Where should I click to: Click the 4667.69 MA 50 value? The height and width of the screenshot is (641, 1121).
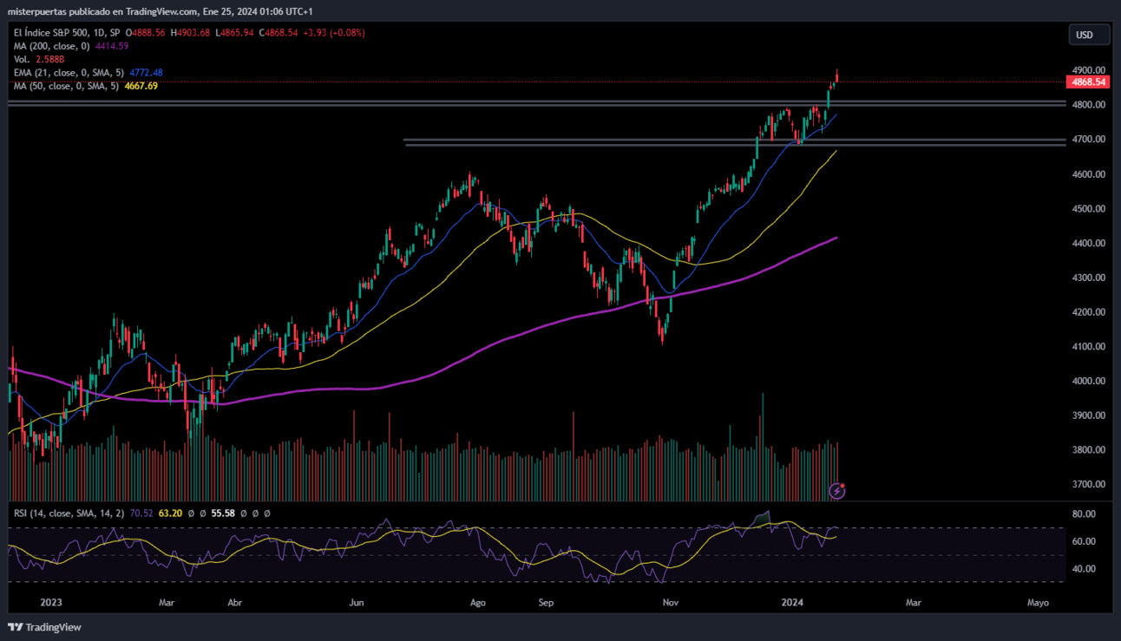point(141,86)
